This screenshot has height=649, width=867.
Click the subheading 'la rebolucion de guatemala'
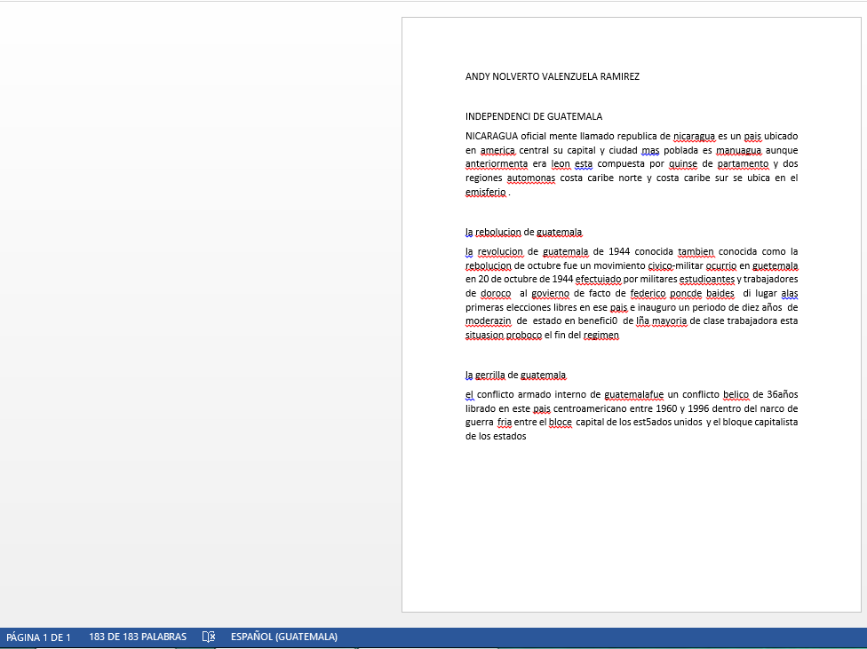pos(523,233)
